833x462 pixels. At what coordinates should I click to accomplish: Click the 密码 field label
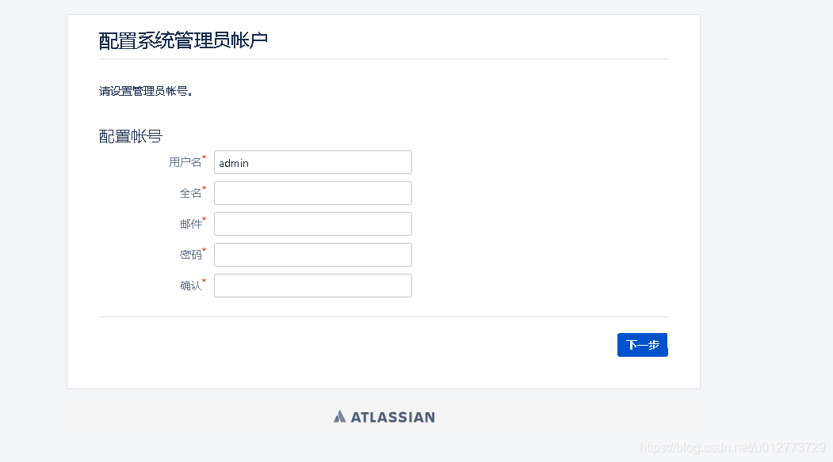coord(190,254)
